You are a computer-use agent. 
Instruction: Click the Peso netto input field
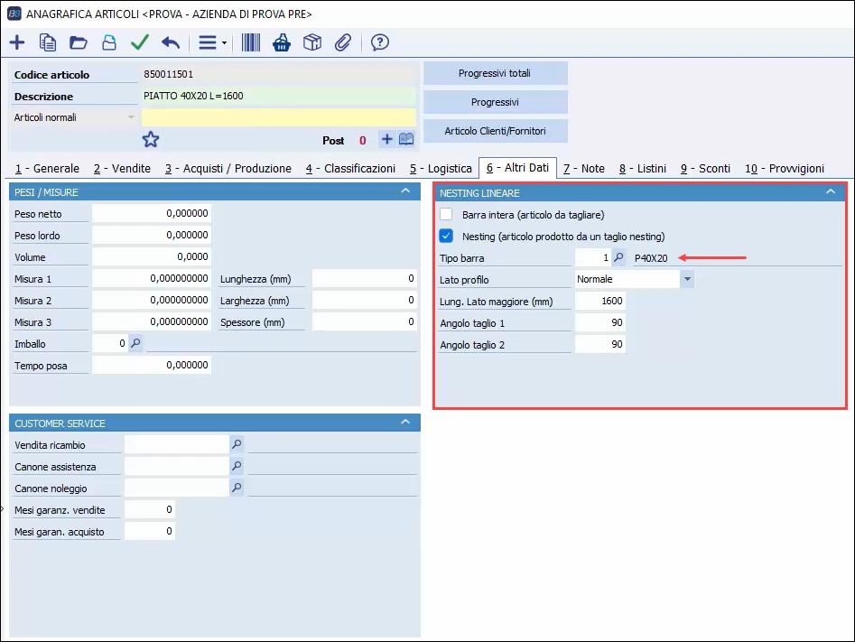click(152, 214)
